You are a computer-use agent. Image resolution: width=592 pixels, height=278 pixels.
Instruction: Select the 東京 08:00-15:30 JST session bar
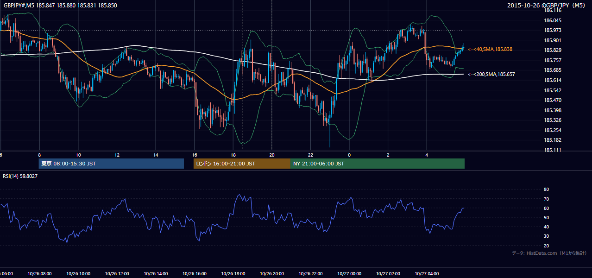(x=111, y=164)
